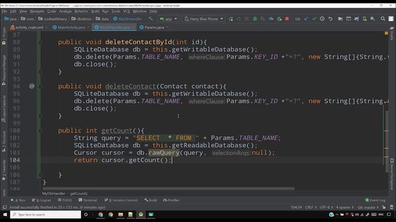Click the Git Commit checkmark icon

[x=314, y=19]
